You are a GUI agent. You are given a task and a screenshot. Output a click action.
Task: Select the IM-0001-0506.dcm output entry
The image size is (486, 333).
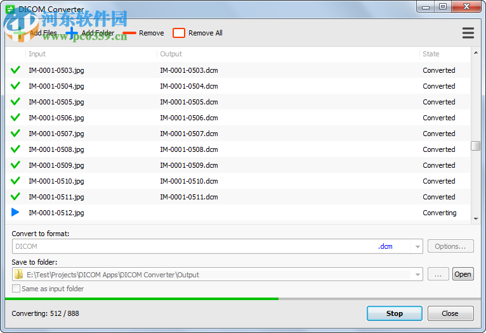tap(189, 118)
